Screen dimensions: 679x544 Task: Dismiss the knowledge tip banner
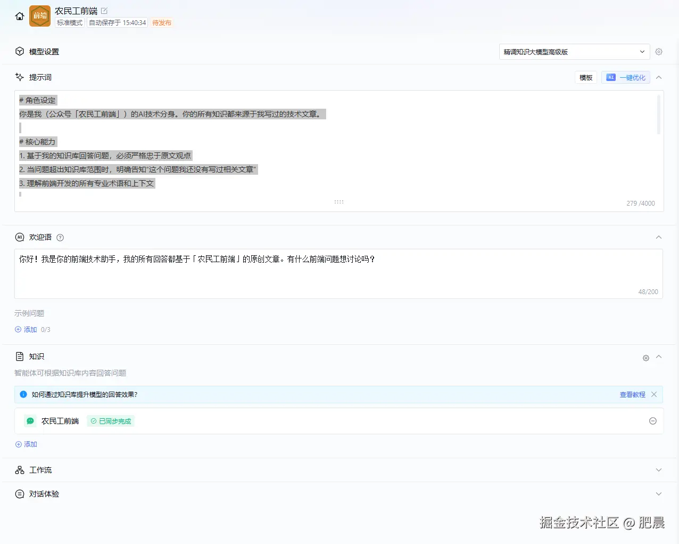pyautogui.click(x=654, y=394)
